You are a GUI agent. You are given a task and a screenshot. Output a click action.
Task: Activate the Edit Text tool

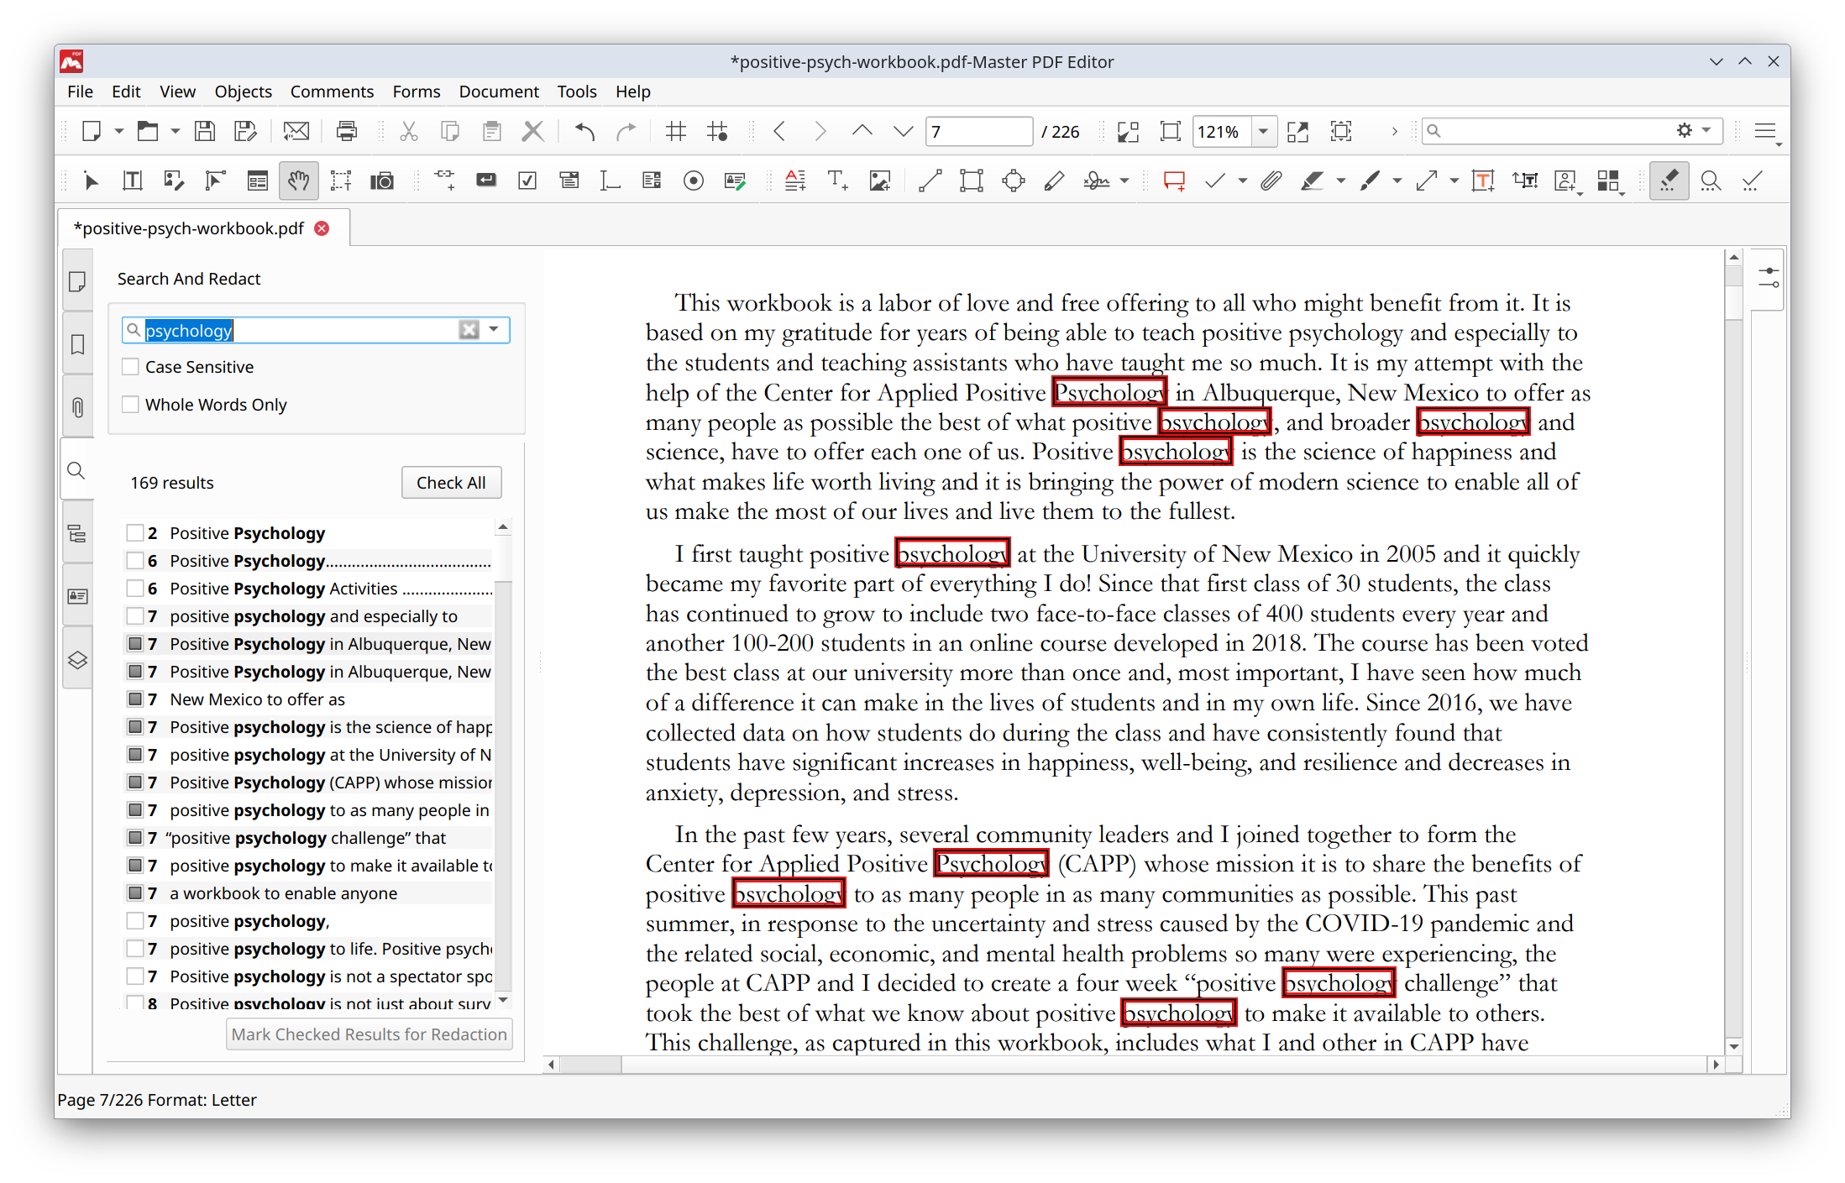[132, 180]
